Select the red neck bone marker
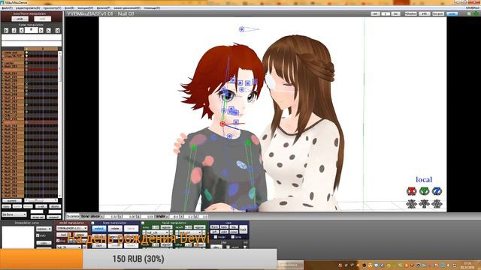The image size is (481, 270). click(222, 124)
